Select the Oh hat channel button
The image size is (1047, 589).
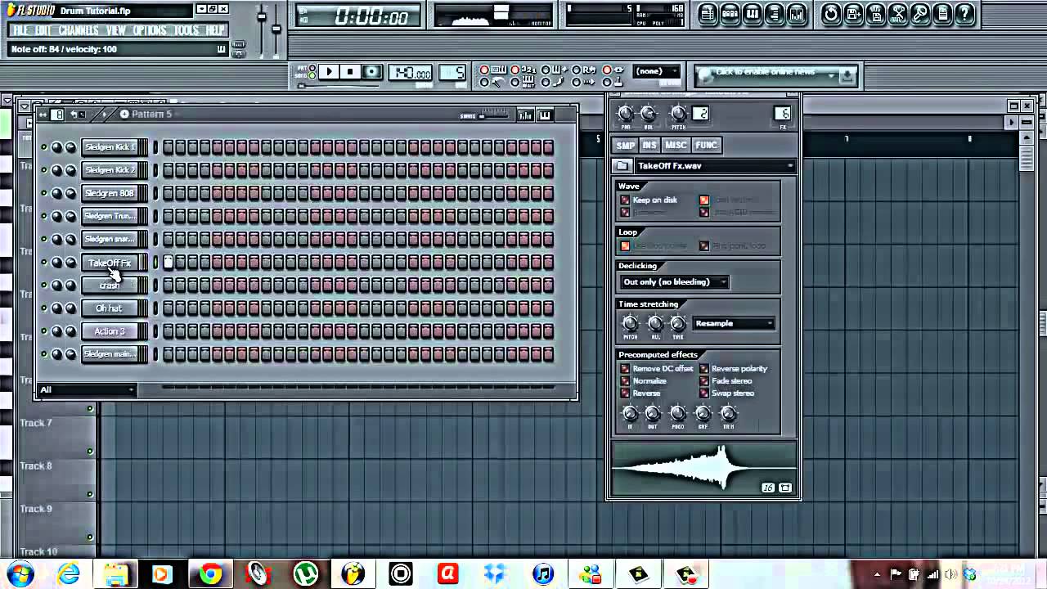click(x=110, y=308)
